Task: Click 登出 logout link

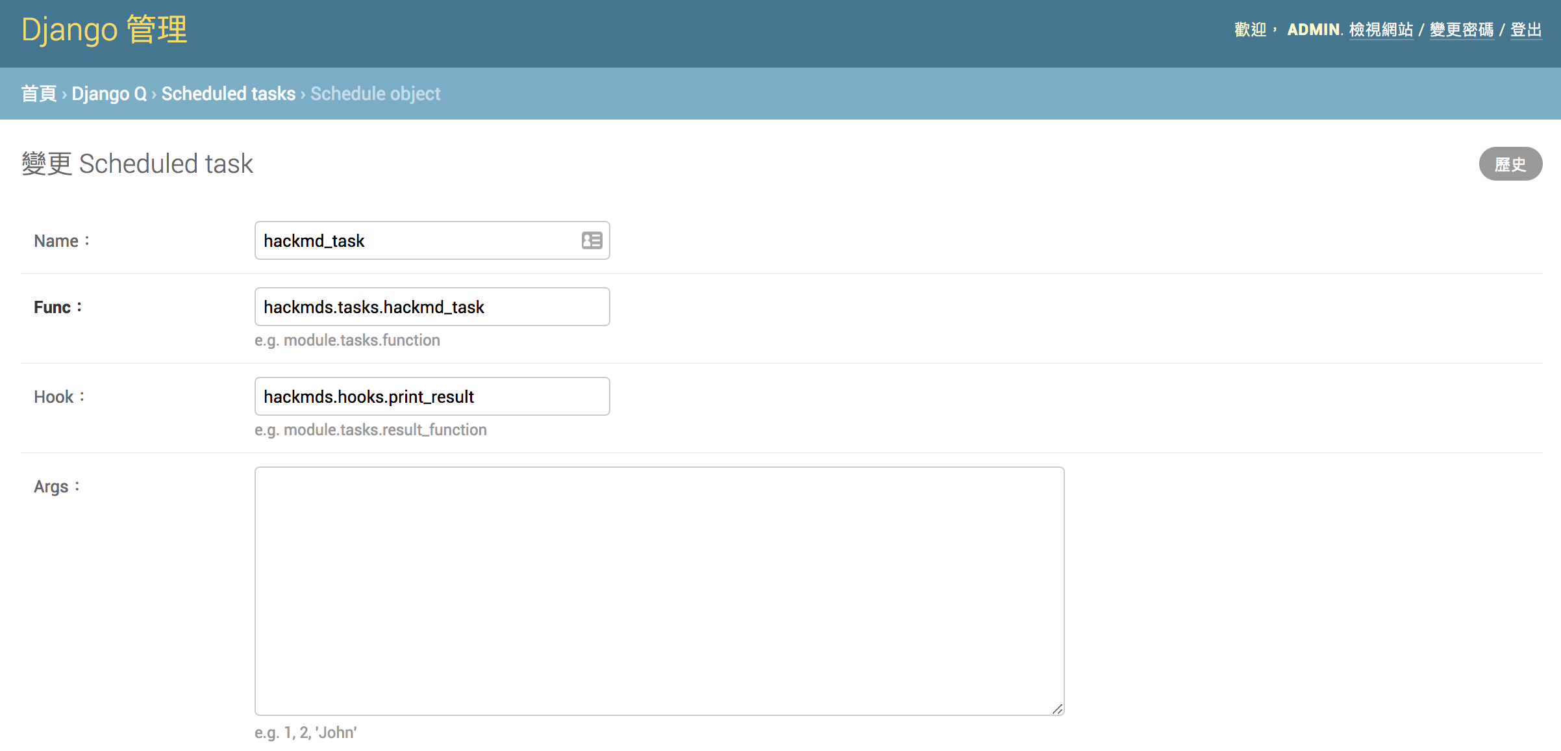Action: pos(1525,30)
